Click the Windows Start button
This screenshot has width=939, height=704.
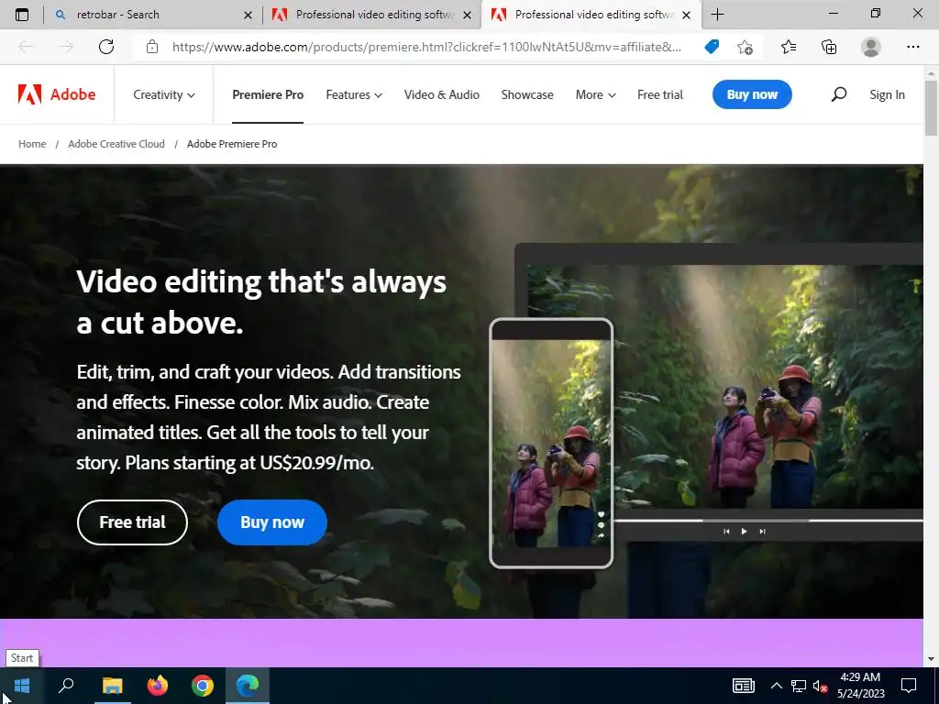pyautogui.click(x=22, y=686)
